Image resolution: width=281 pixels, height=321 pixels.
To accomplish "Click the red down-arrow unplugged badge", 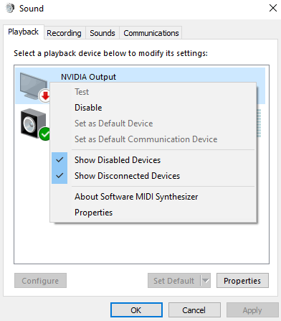I will point(45,96).
